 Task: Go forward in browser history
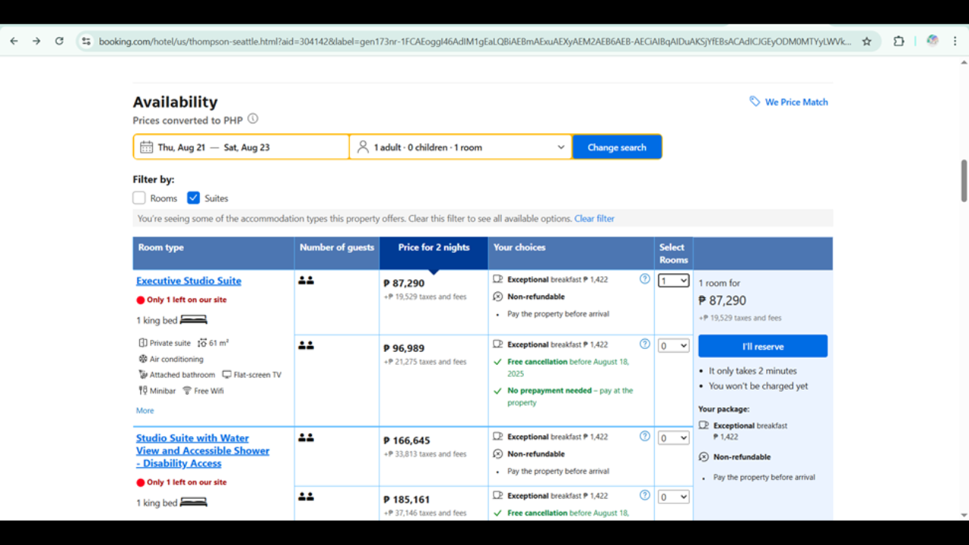pos(36,41)
